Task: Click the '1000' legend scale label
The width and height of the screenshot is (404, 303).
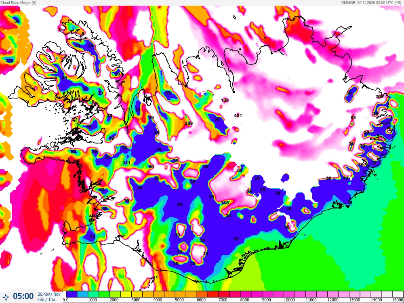Action: (93, 300)
